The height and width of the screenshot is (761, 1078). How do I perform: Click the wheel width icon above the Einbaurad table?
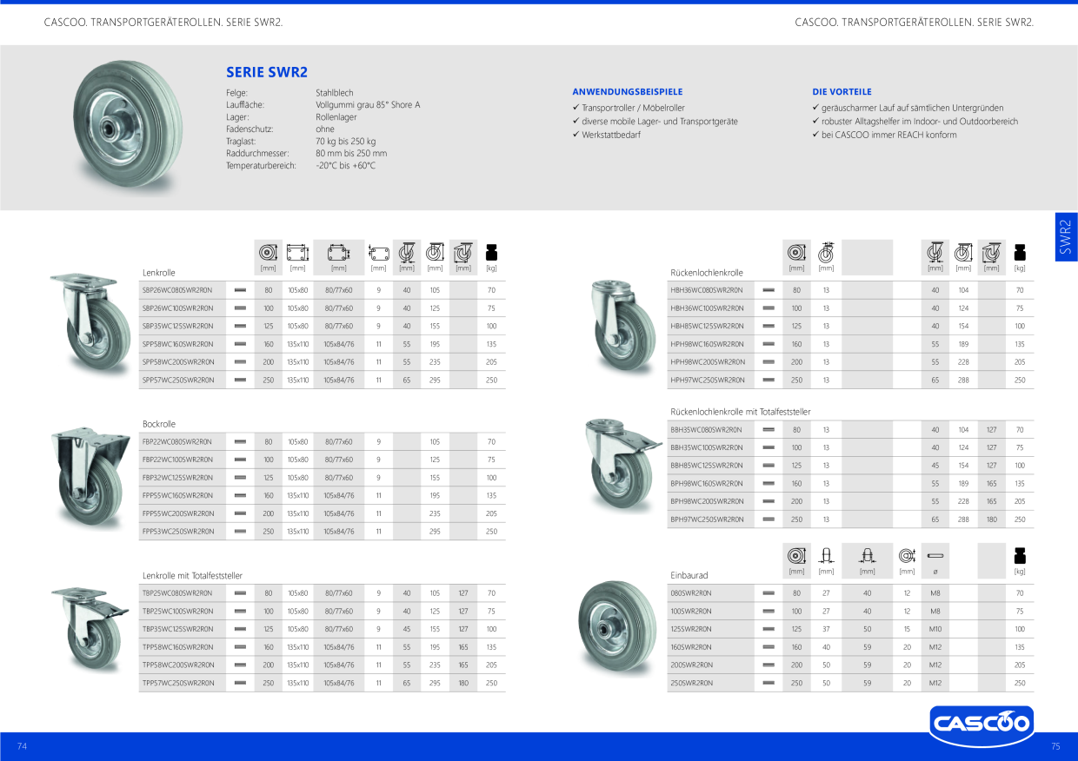(x=826, y=555)
